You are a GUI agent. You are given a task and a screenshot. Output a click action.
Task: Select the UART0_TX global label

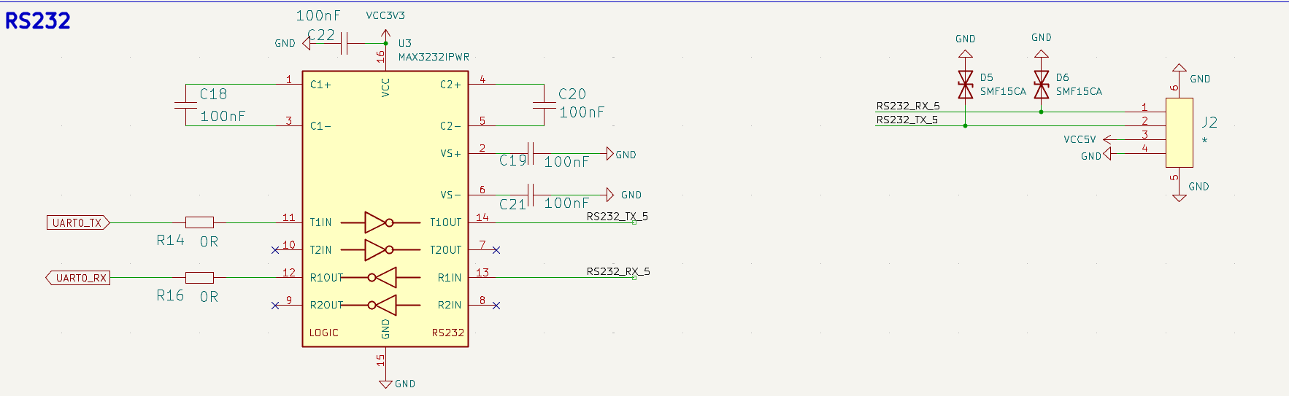pos(77,222)
